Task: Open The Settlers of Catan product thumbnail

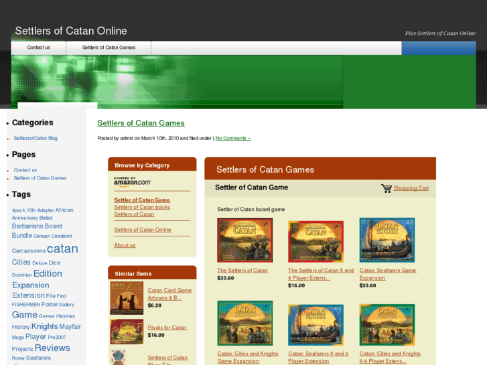Action: 245,240
